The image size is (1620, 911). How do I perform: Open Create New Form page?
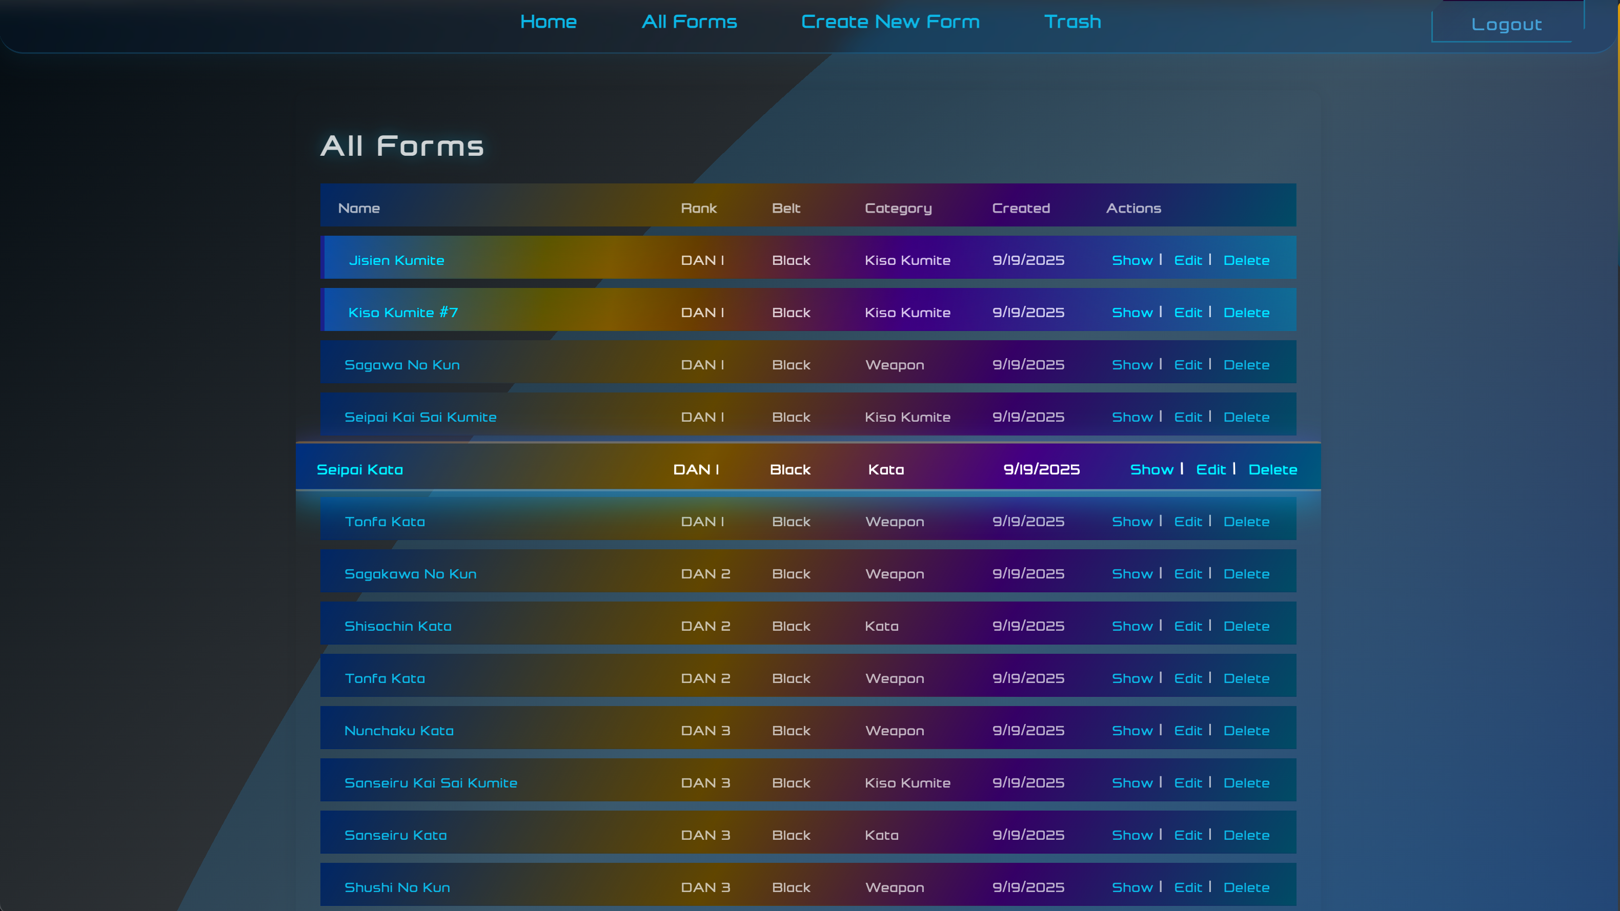[890, 22]
